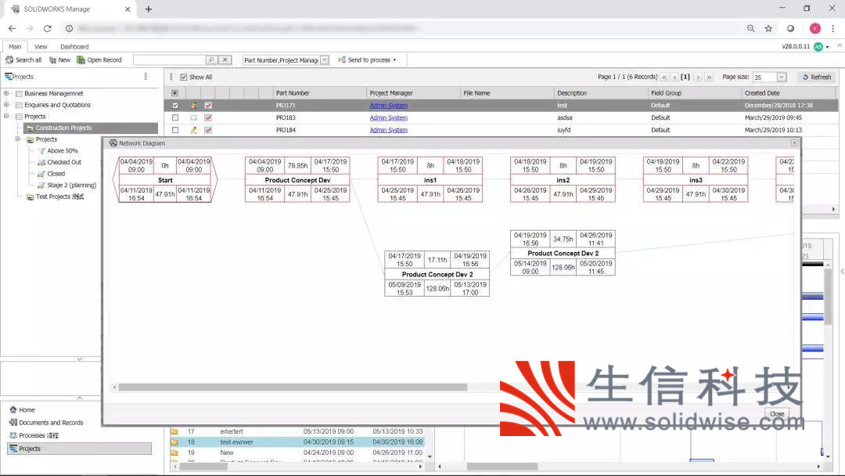Collapse the top-level Projects tree node
845x476 pixels.
[6, 116]
